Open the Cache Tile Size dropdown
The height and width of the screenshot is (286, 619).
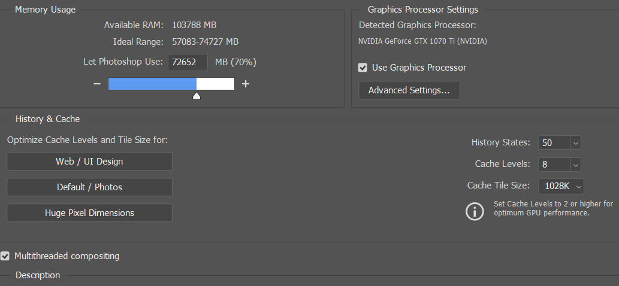point(578,186)
